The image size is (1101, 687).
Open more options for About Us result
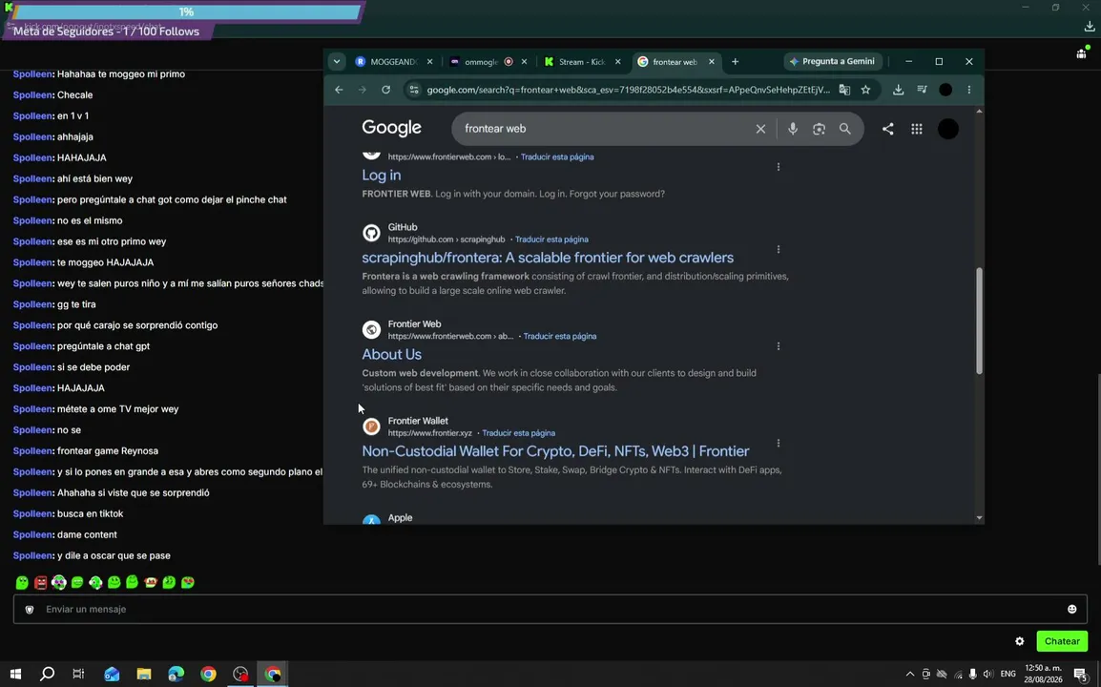point(778,346)
